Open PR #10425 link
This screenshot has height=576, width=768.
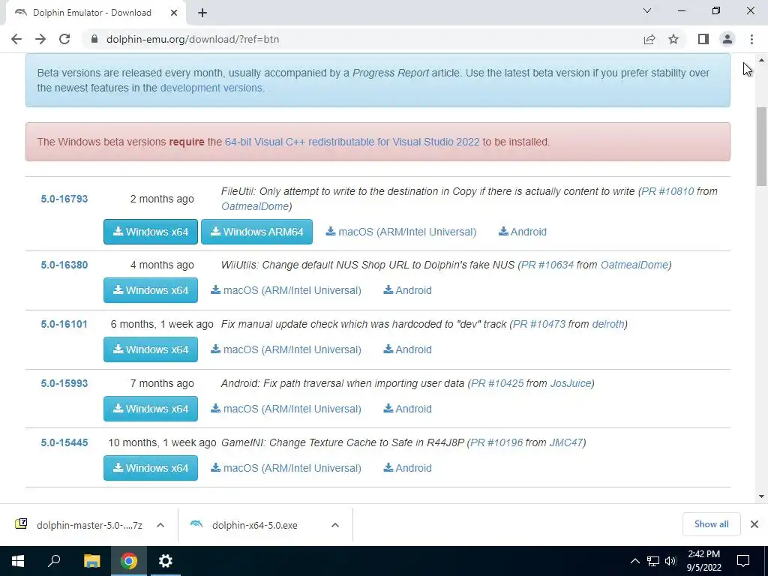497,383
